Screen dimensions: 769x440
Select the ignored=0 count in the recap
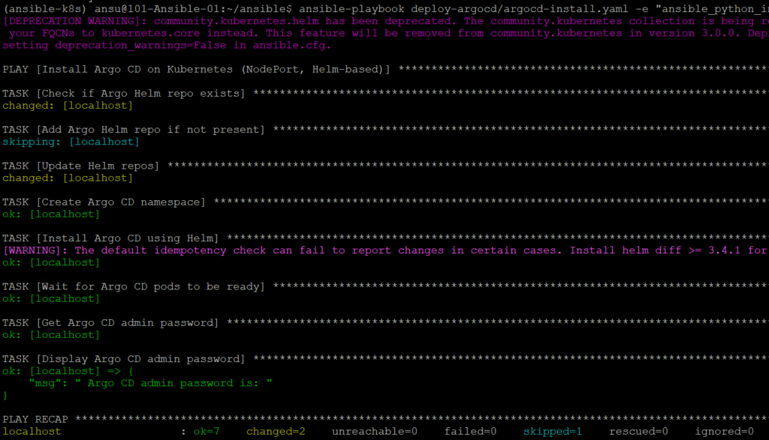pyautogui.click(x=725, y=432)
